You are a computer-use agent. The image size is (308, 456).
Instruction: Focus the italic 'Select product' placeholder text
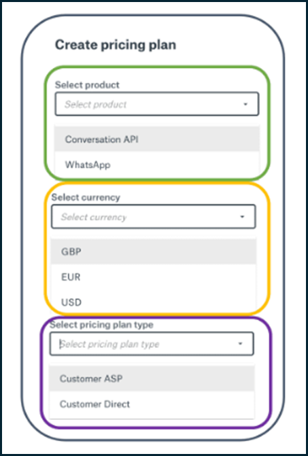pyautogui.click(x=95, y=105)
